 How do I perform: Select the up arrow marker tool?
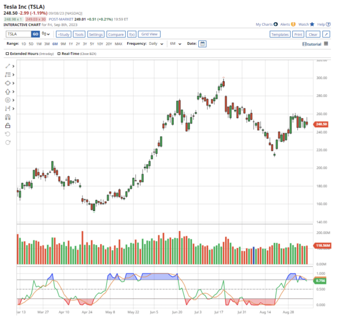pos(8,92)
